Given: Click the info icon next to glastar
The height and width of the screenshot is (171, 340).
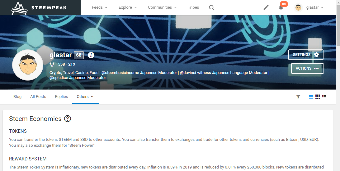Looking at the screenshot, I should click(x=91, y=55).
